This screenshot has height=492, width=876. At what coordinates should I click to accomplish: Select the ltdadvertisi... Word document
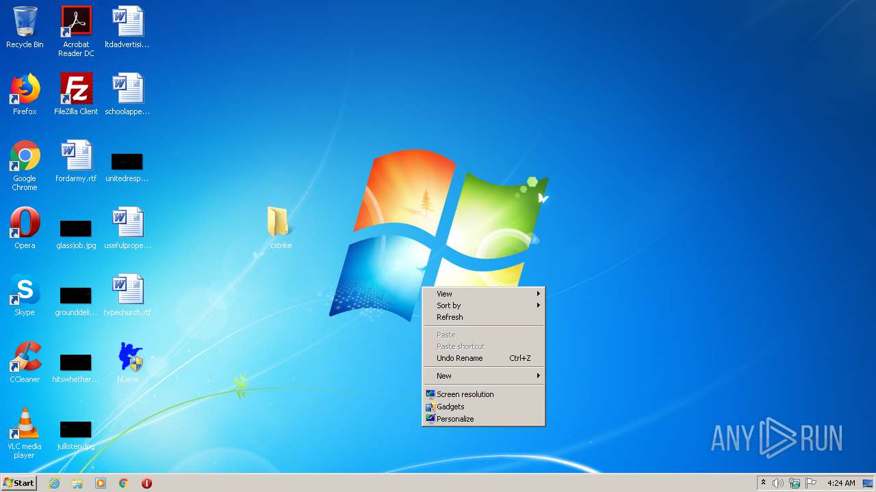tap(127, 28)
